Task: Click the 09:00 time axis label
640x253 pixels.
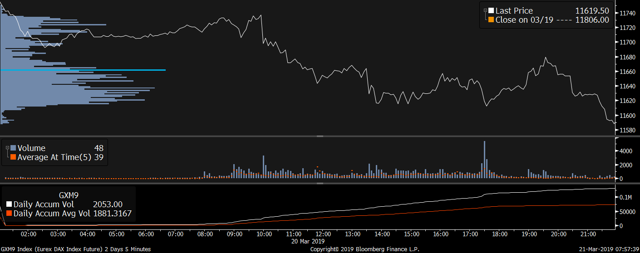Action: point(235,234)
